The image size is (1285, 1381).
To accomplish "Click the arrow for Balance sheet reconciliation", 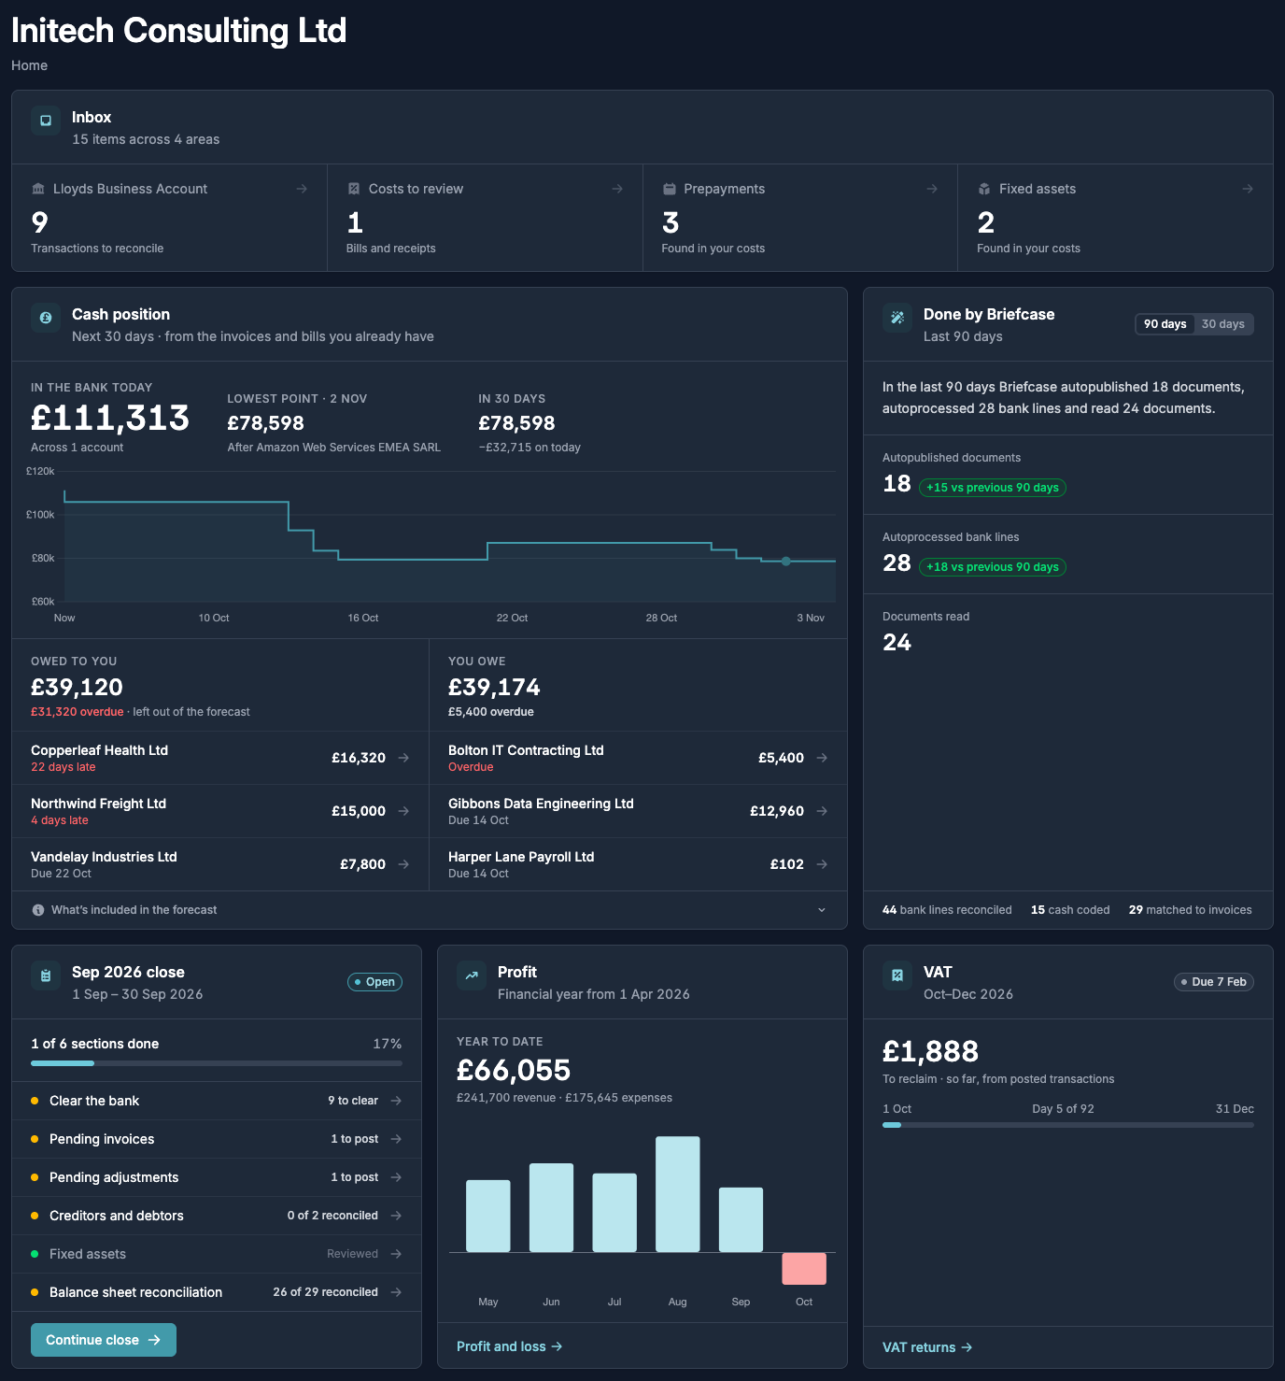I will [x=396, y=1292].
